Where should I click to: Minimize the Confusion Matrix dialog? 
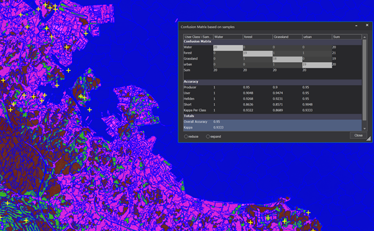click(356, 25)
